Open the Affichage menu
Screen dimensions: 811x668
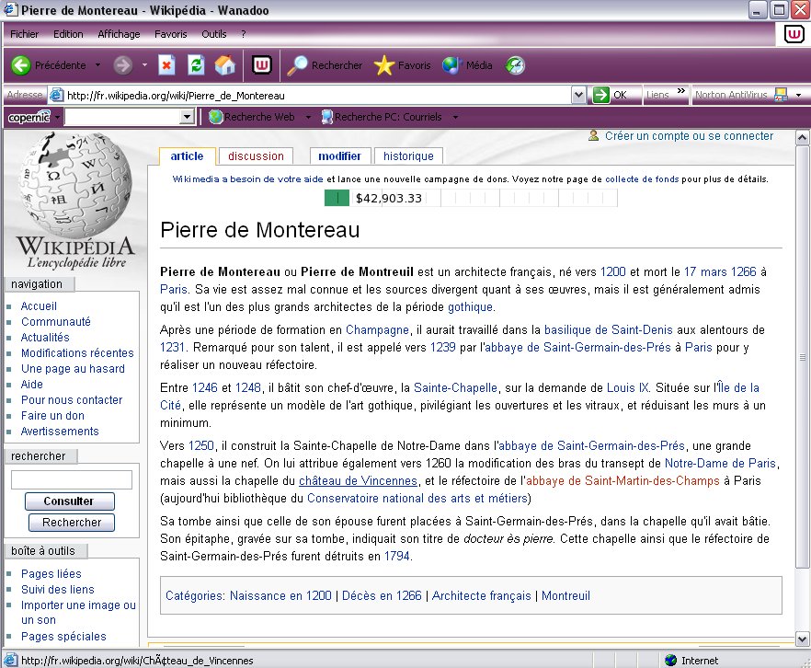click(119, 34)
